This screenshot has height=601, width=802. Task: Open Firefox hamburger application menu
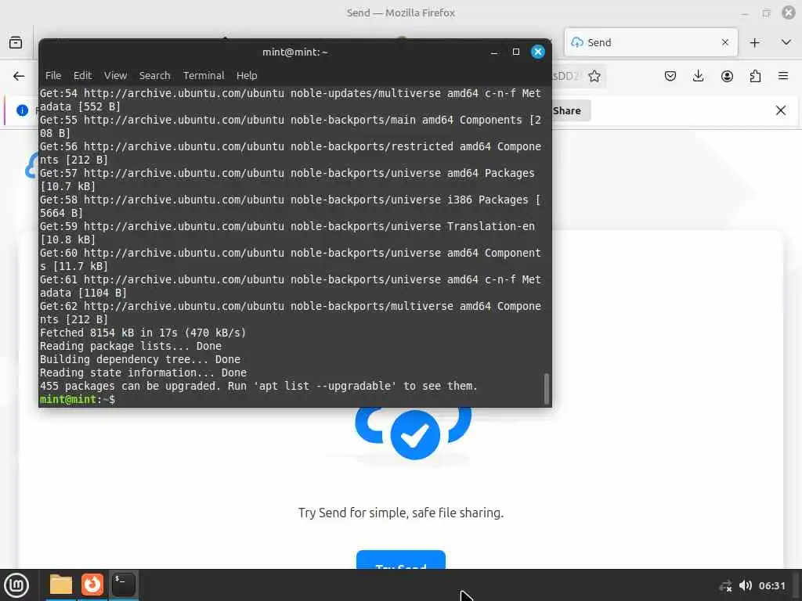point(783,76)
